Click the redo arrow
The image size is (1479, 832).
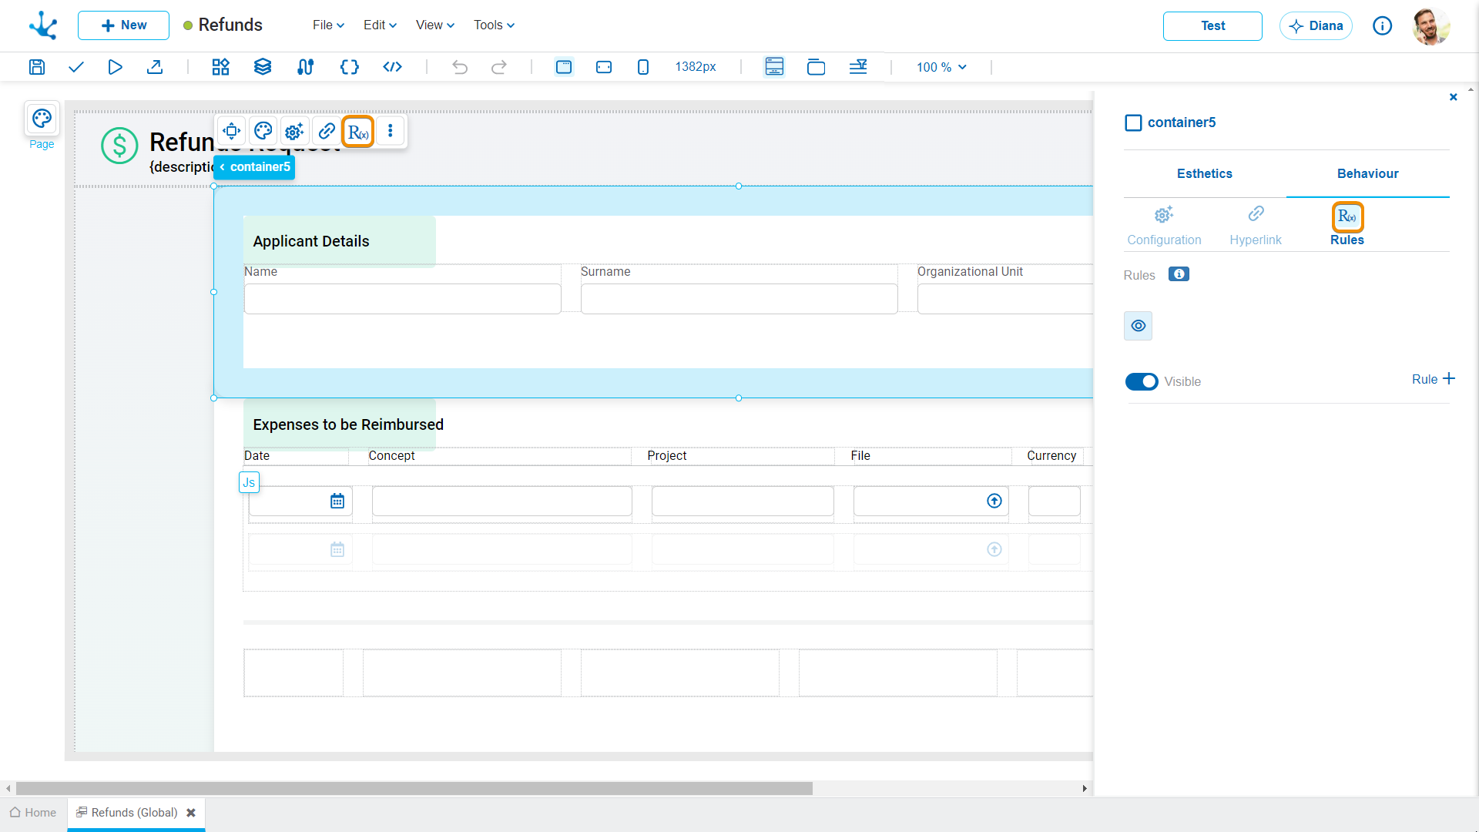pyautogui.click(x=499, y=67)
